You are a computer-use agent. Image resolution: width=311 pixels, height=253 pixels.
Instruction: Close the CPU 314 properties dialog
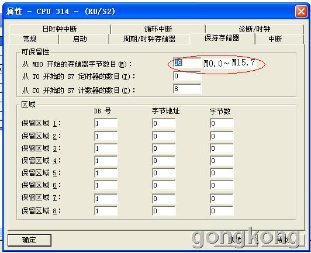301,11
